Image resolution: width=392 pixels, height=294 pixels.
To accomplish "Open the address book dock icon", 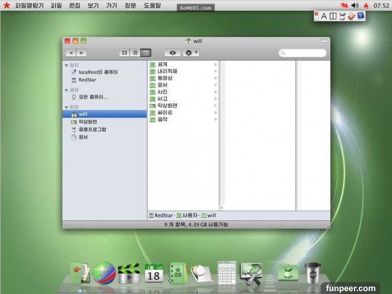I will (178, 273).
